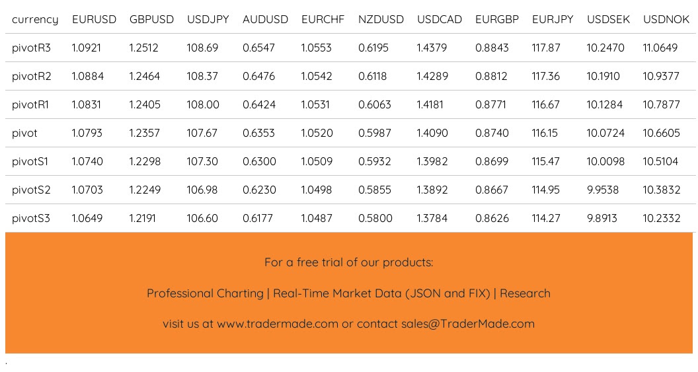The image size is (698, 372).
Task: Select the EURJPY pivotR2 value 117.36
Action: click(x=546, y=76)
